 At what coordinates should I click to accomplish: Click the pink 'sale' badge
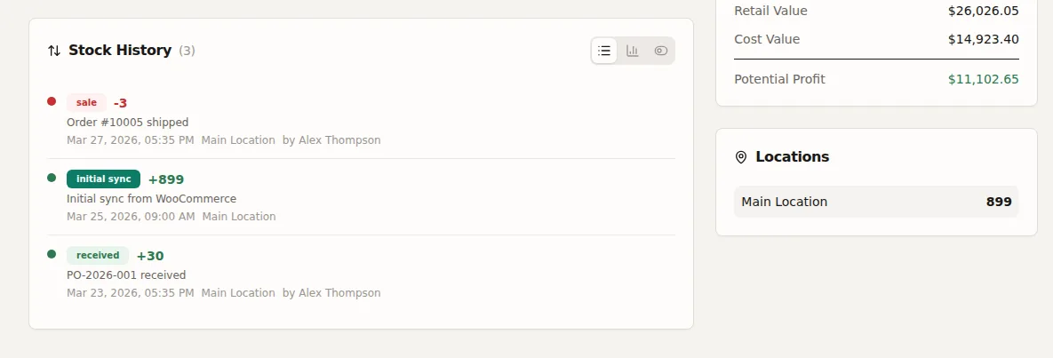[86, 103]
